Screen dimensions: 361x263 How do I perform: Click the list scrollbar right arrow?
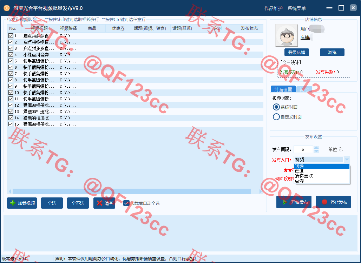pos(261,191)
